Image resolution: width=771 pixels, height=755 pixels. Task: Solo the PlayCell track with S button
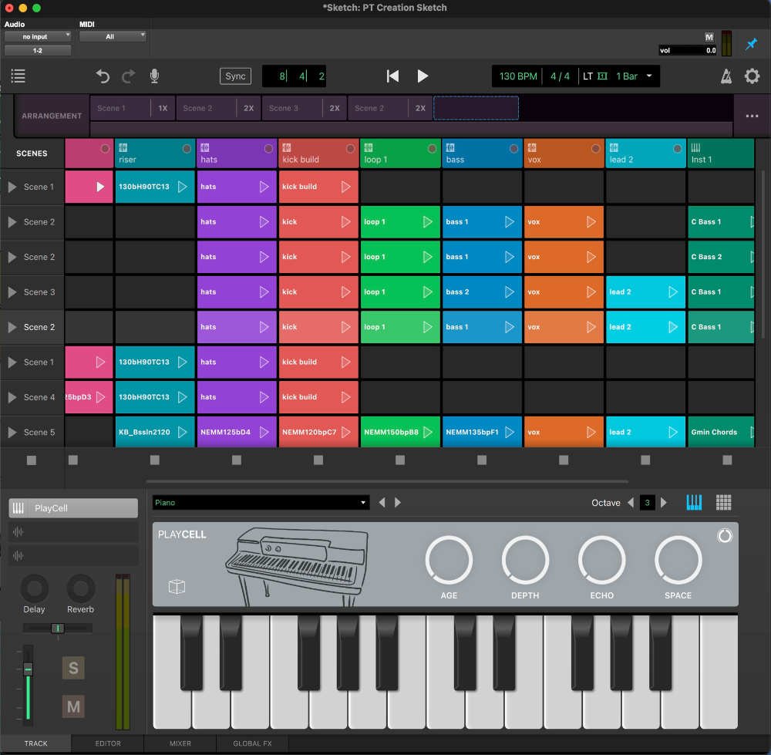pos(73,668)
